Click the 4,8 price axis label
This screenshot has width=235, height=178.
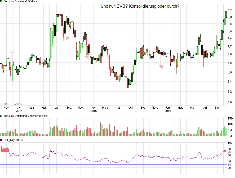[230, 24]
